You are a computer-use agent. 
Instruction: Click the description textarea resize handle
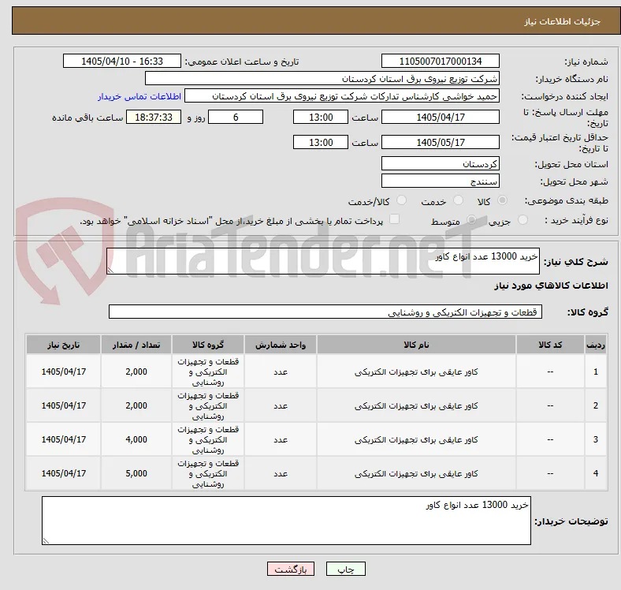110,271
